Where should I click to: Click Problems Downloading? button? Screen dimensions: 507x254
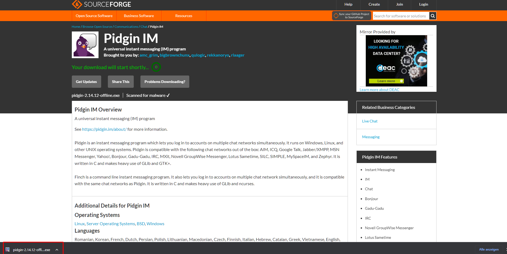[165, 82]
